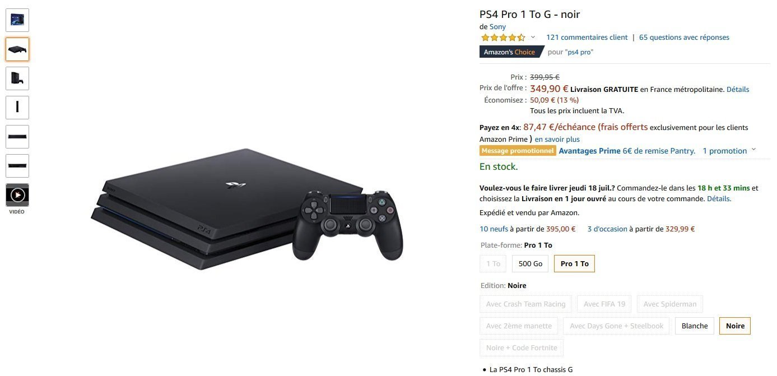Click the Amazon's Choice badge
777x376 pixels.
coord(510,52)
